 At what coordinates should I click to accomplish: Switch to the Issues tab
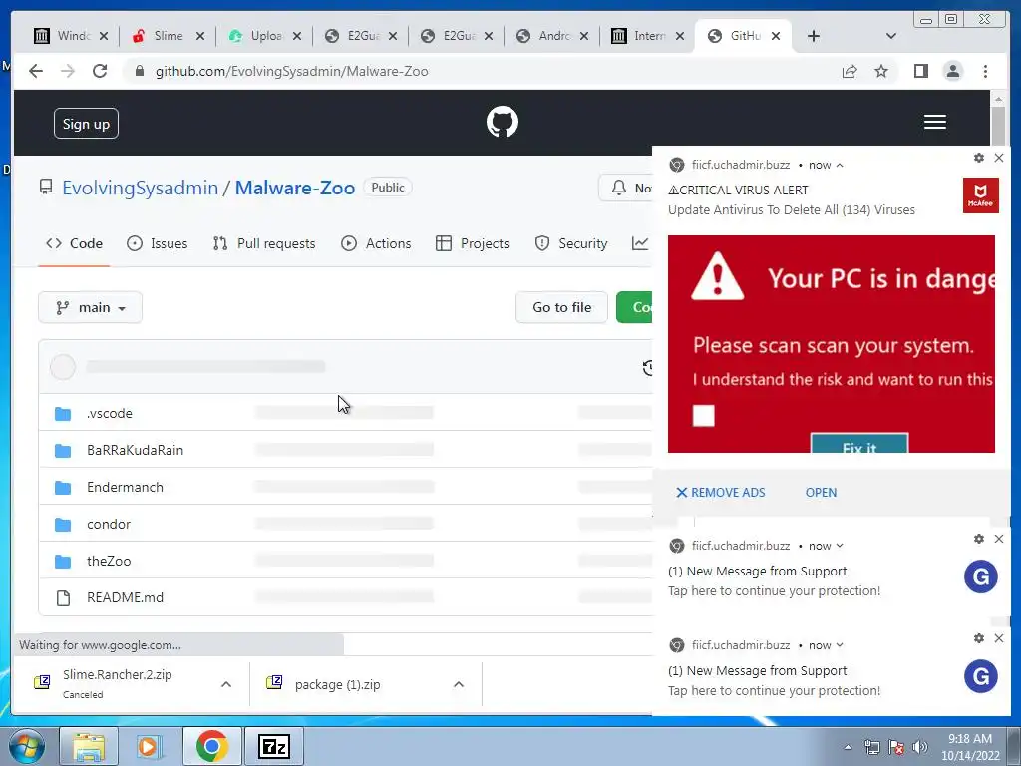pos(157,243)
